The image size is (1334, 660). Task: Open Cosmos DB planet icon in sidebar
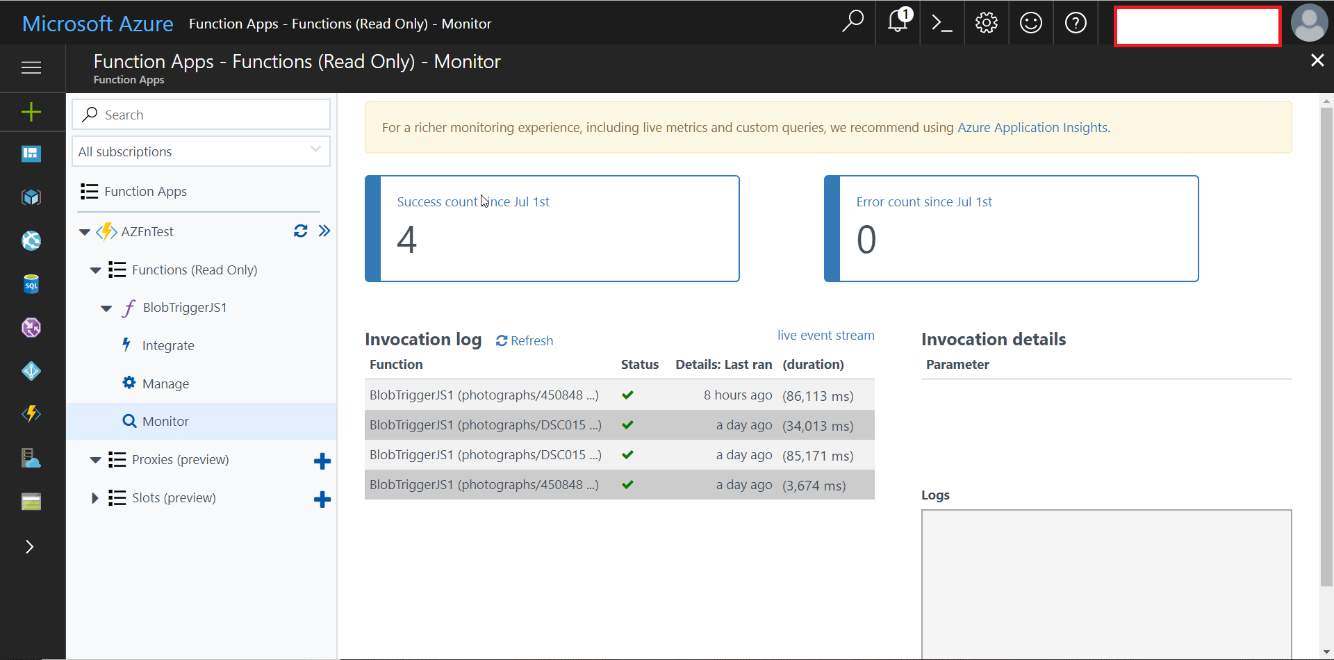click(31, 327)
